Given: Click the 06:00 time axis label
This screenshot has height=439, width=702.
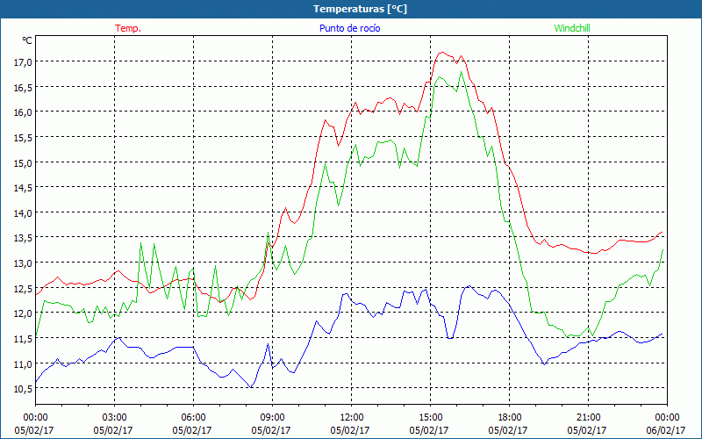Looking at the screenshot, I should [193, 418].
